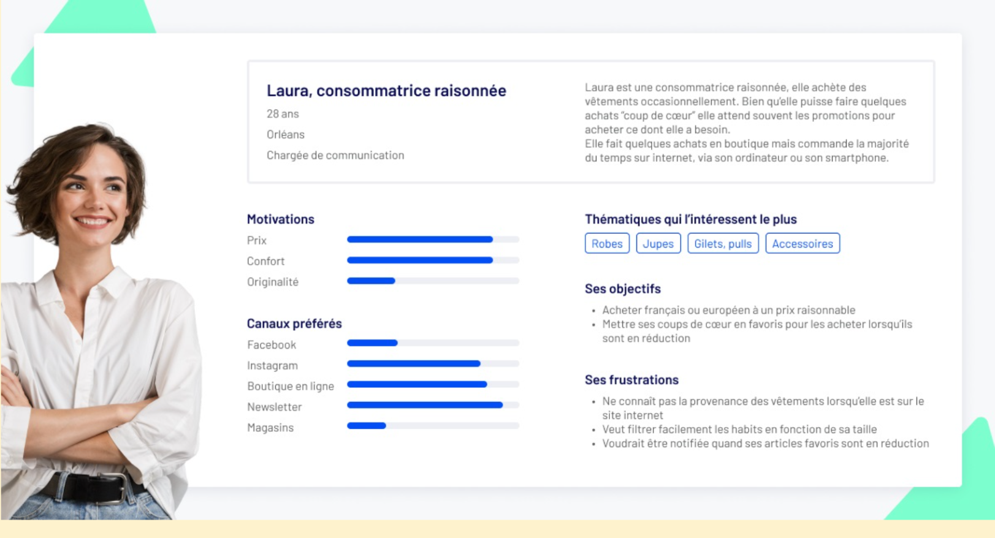Click the 'Newsletter' label
The image size is (995, 538).
click(274, 407)
